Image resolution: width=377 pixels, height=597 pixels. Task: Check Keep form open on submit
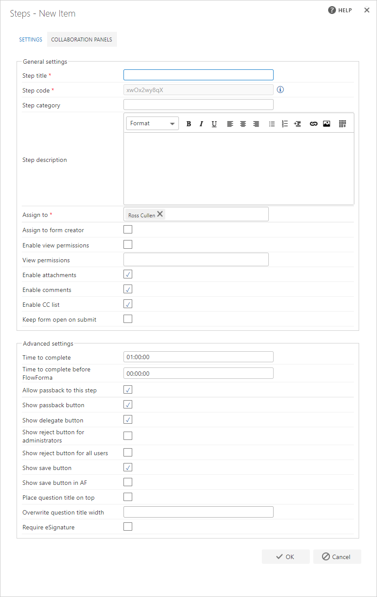(x=128, y=319)
